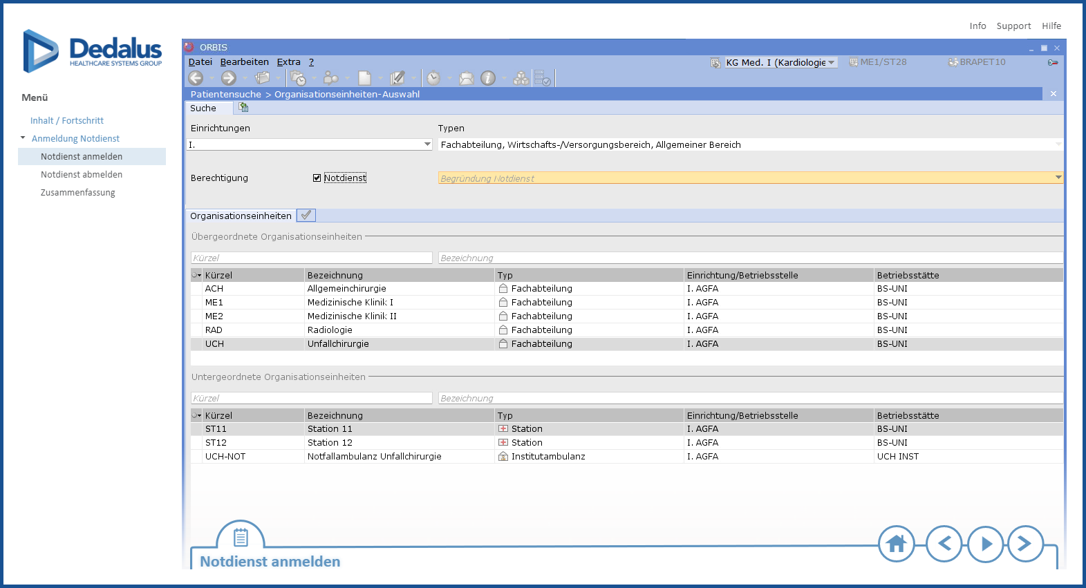Click the green icon beside Suche tab
Viewport: 1086px width, 588px height.
(243, 108)
